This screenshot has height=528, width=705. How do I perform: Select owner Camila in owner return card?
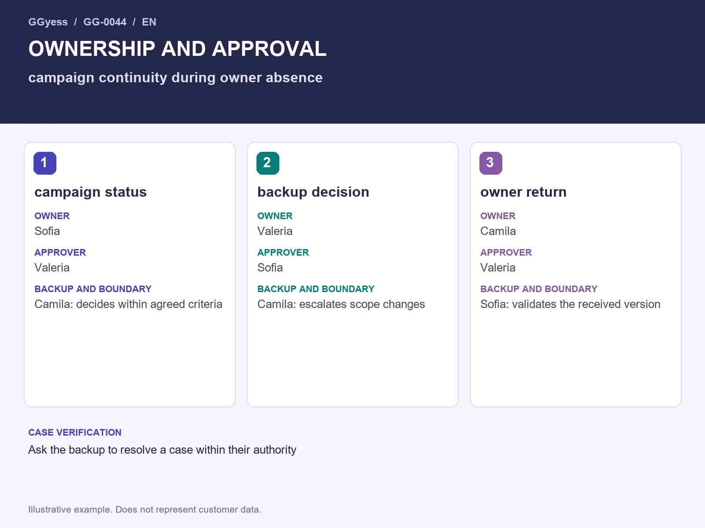click(x=498, y=231)
